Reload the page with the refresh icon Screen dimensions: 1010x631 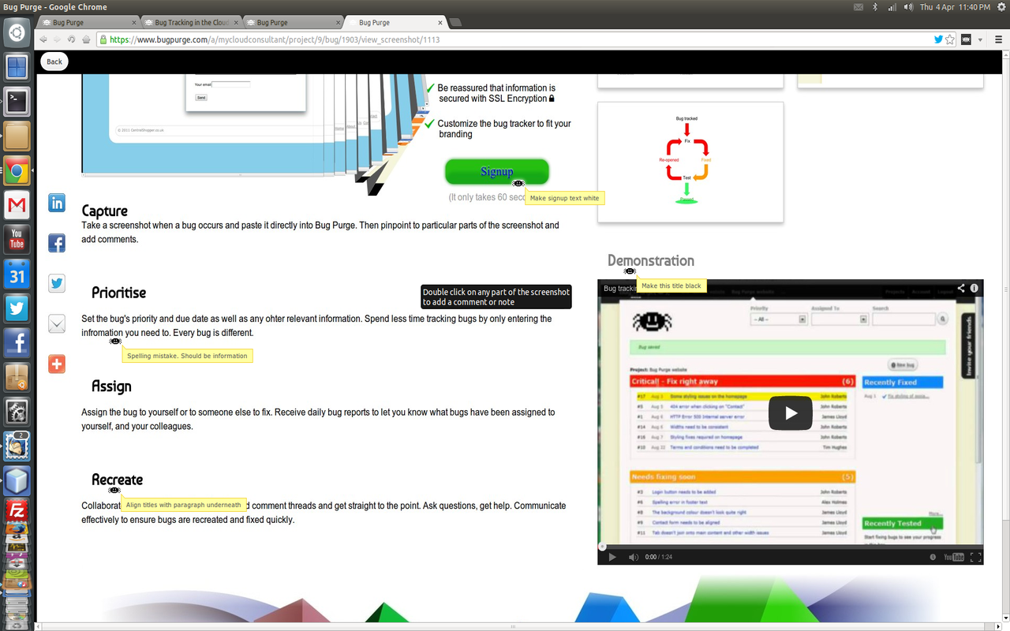71,39
